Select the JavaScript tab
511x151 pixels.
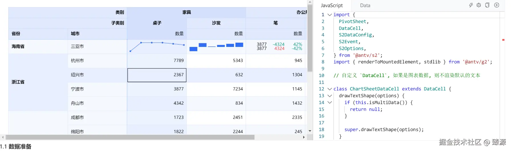click(x=332, y=5)
